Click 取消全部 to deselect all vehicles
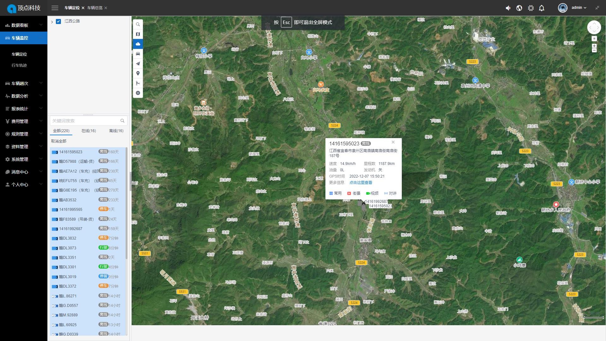Viewport: 606px width, 341px height. tap(59, 141)
